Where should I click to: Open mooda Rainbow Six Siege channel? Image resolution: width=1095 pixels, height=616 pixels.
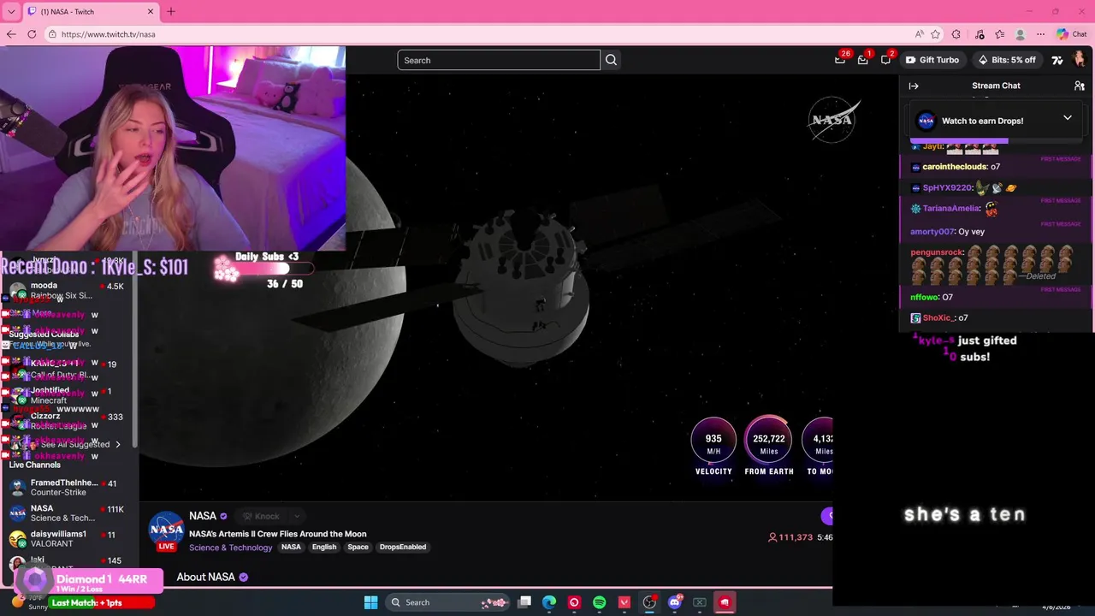tap(68, 290)
